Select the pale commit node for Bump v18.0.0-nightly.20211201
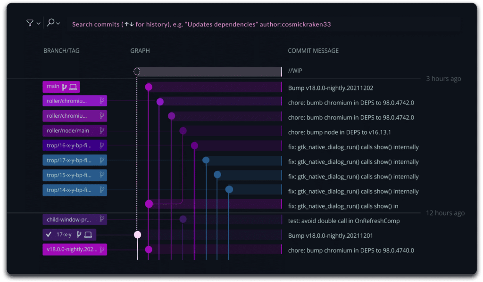This screenshot has height=282, width=483. pyautogui.click(x=137, y=235)
